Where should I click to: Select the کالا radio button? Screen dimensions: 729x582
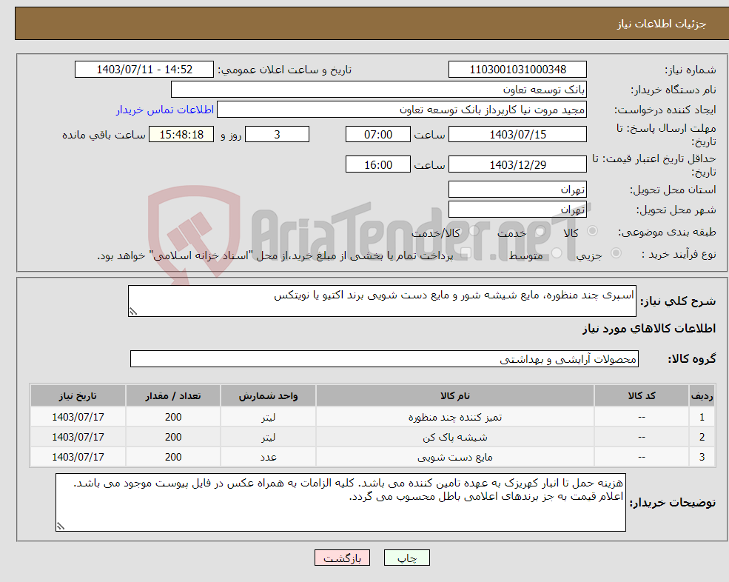593,231
